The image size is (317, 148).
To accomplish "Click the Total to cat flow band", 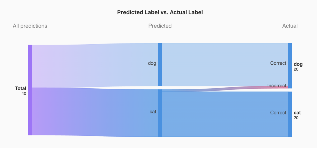I will [95, 112].
